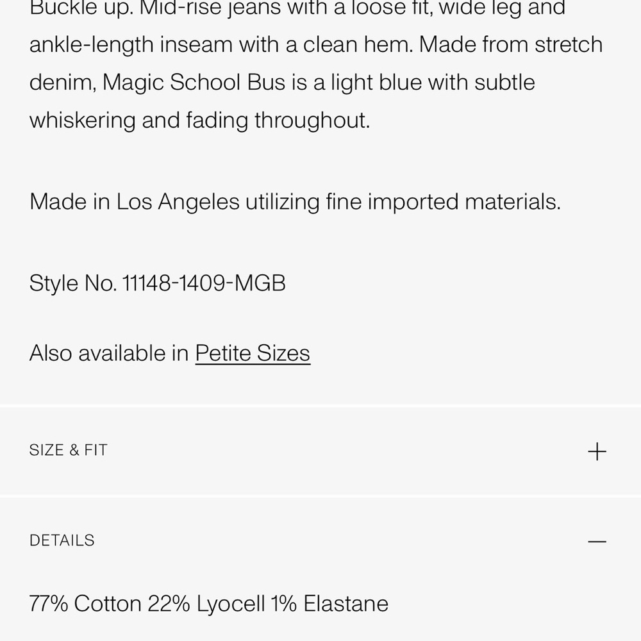
Task: Collapse Details using the minus icon
Action: (x=597, y=542)
